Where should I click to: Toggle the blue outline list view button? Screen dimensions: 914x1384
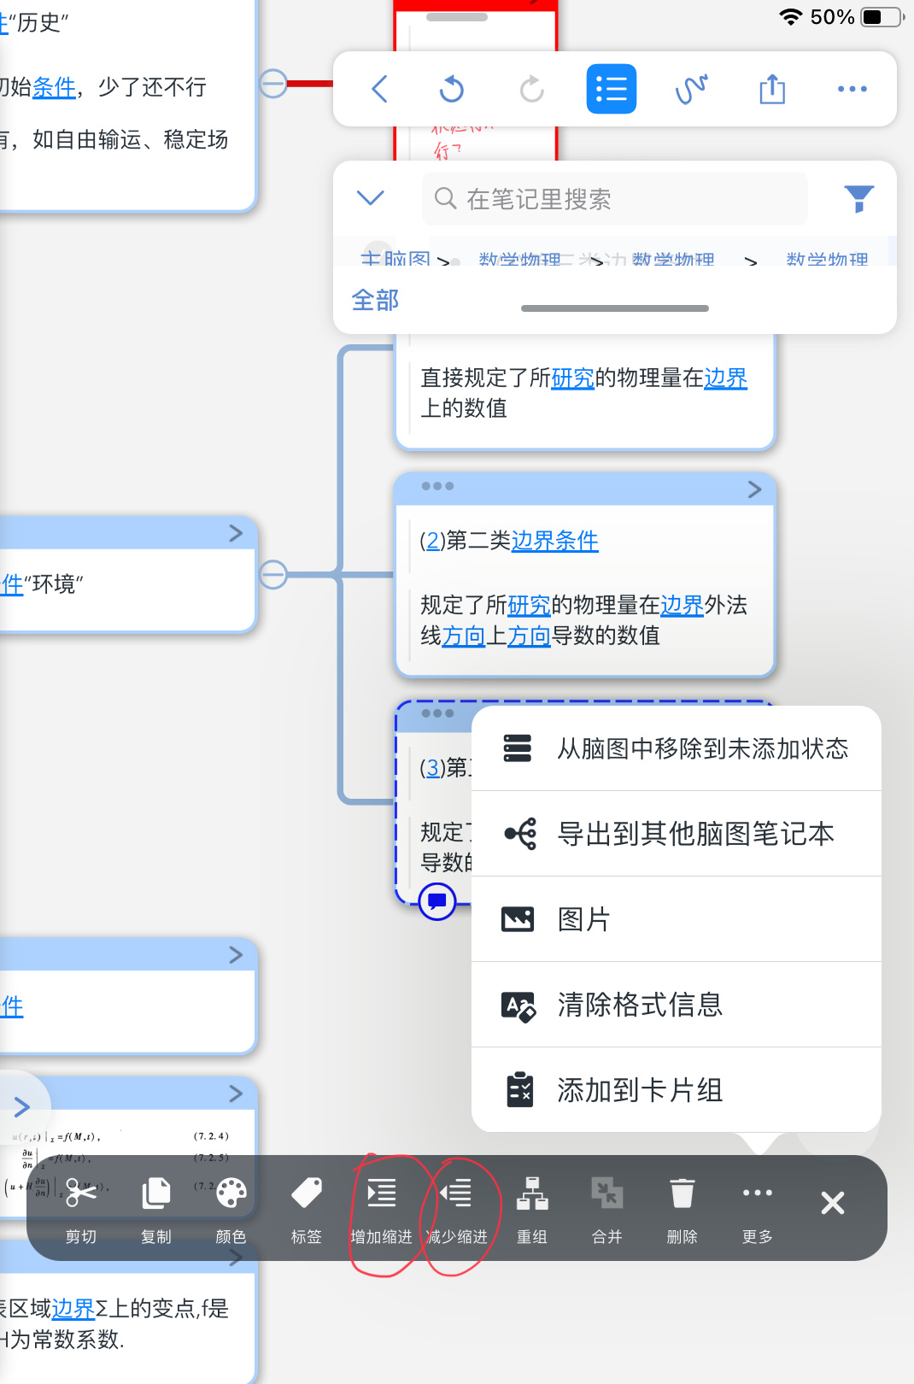coord(612,89)
